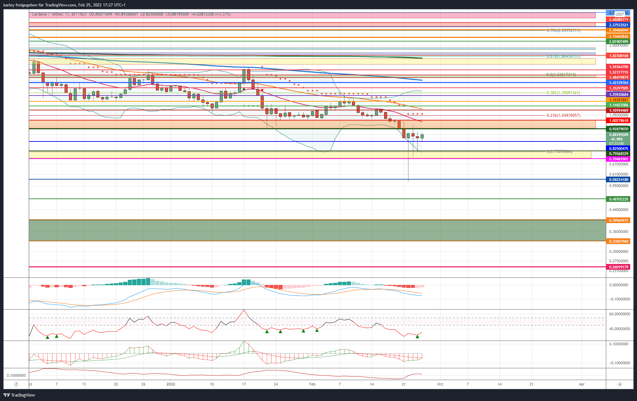Click the Mrz marker on time axis
Viewport: 637px width, 401px height.
click(440, 384)
